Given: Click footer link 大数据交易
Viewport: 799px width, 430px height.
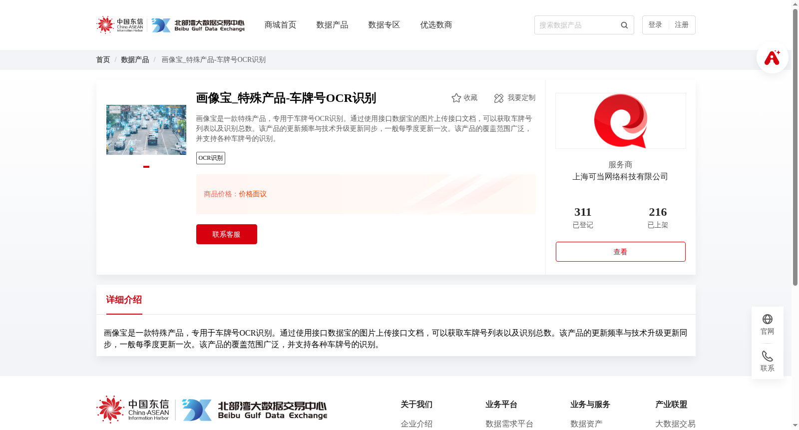Looking at the screenshot, I should click(x=675, y=424).
